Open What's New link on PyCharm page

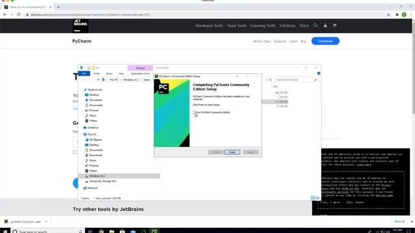click(262, 41)
